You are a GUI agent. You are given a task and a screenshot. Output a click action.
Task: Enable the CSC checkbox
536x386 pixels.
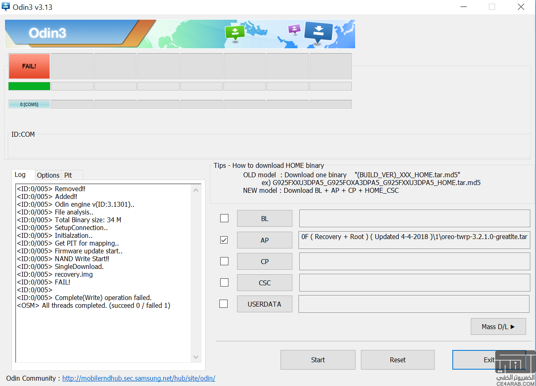(224, 282)
